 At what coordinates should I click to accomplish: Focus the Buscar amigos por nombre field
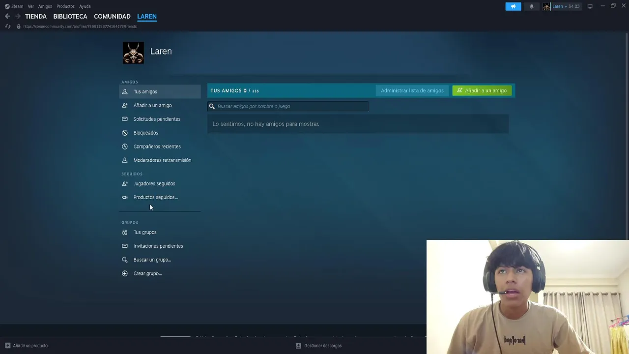coord(288,106)
